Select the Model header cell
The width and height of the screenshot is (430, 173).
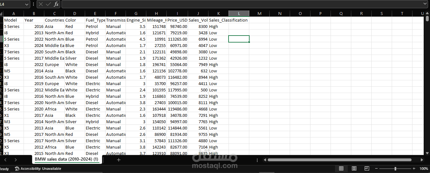pos(14,20)
